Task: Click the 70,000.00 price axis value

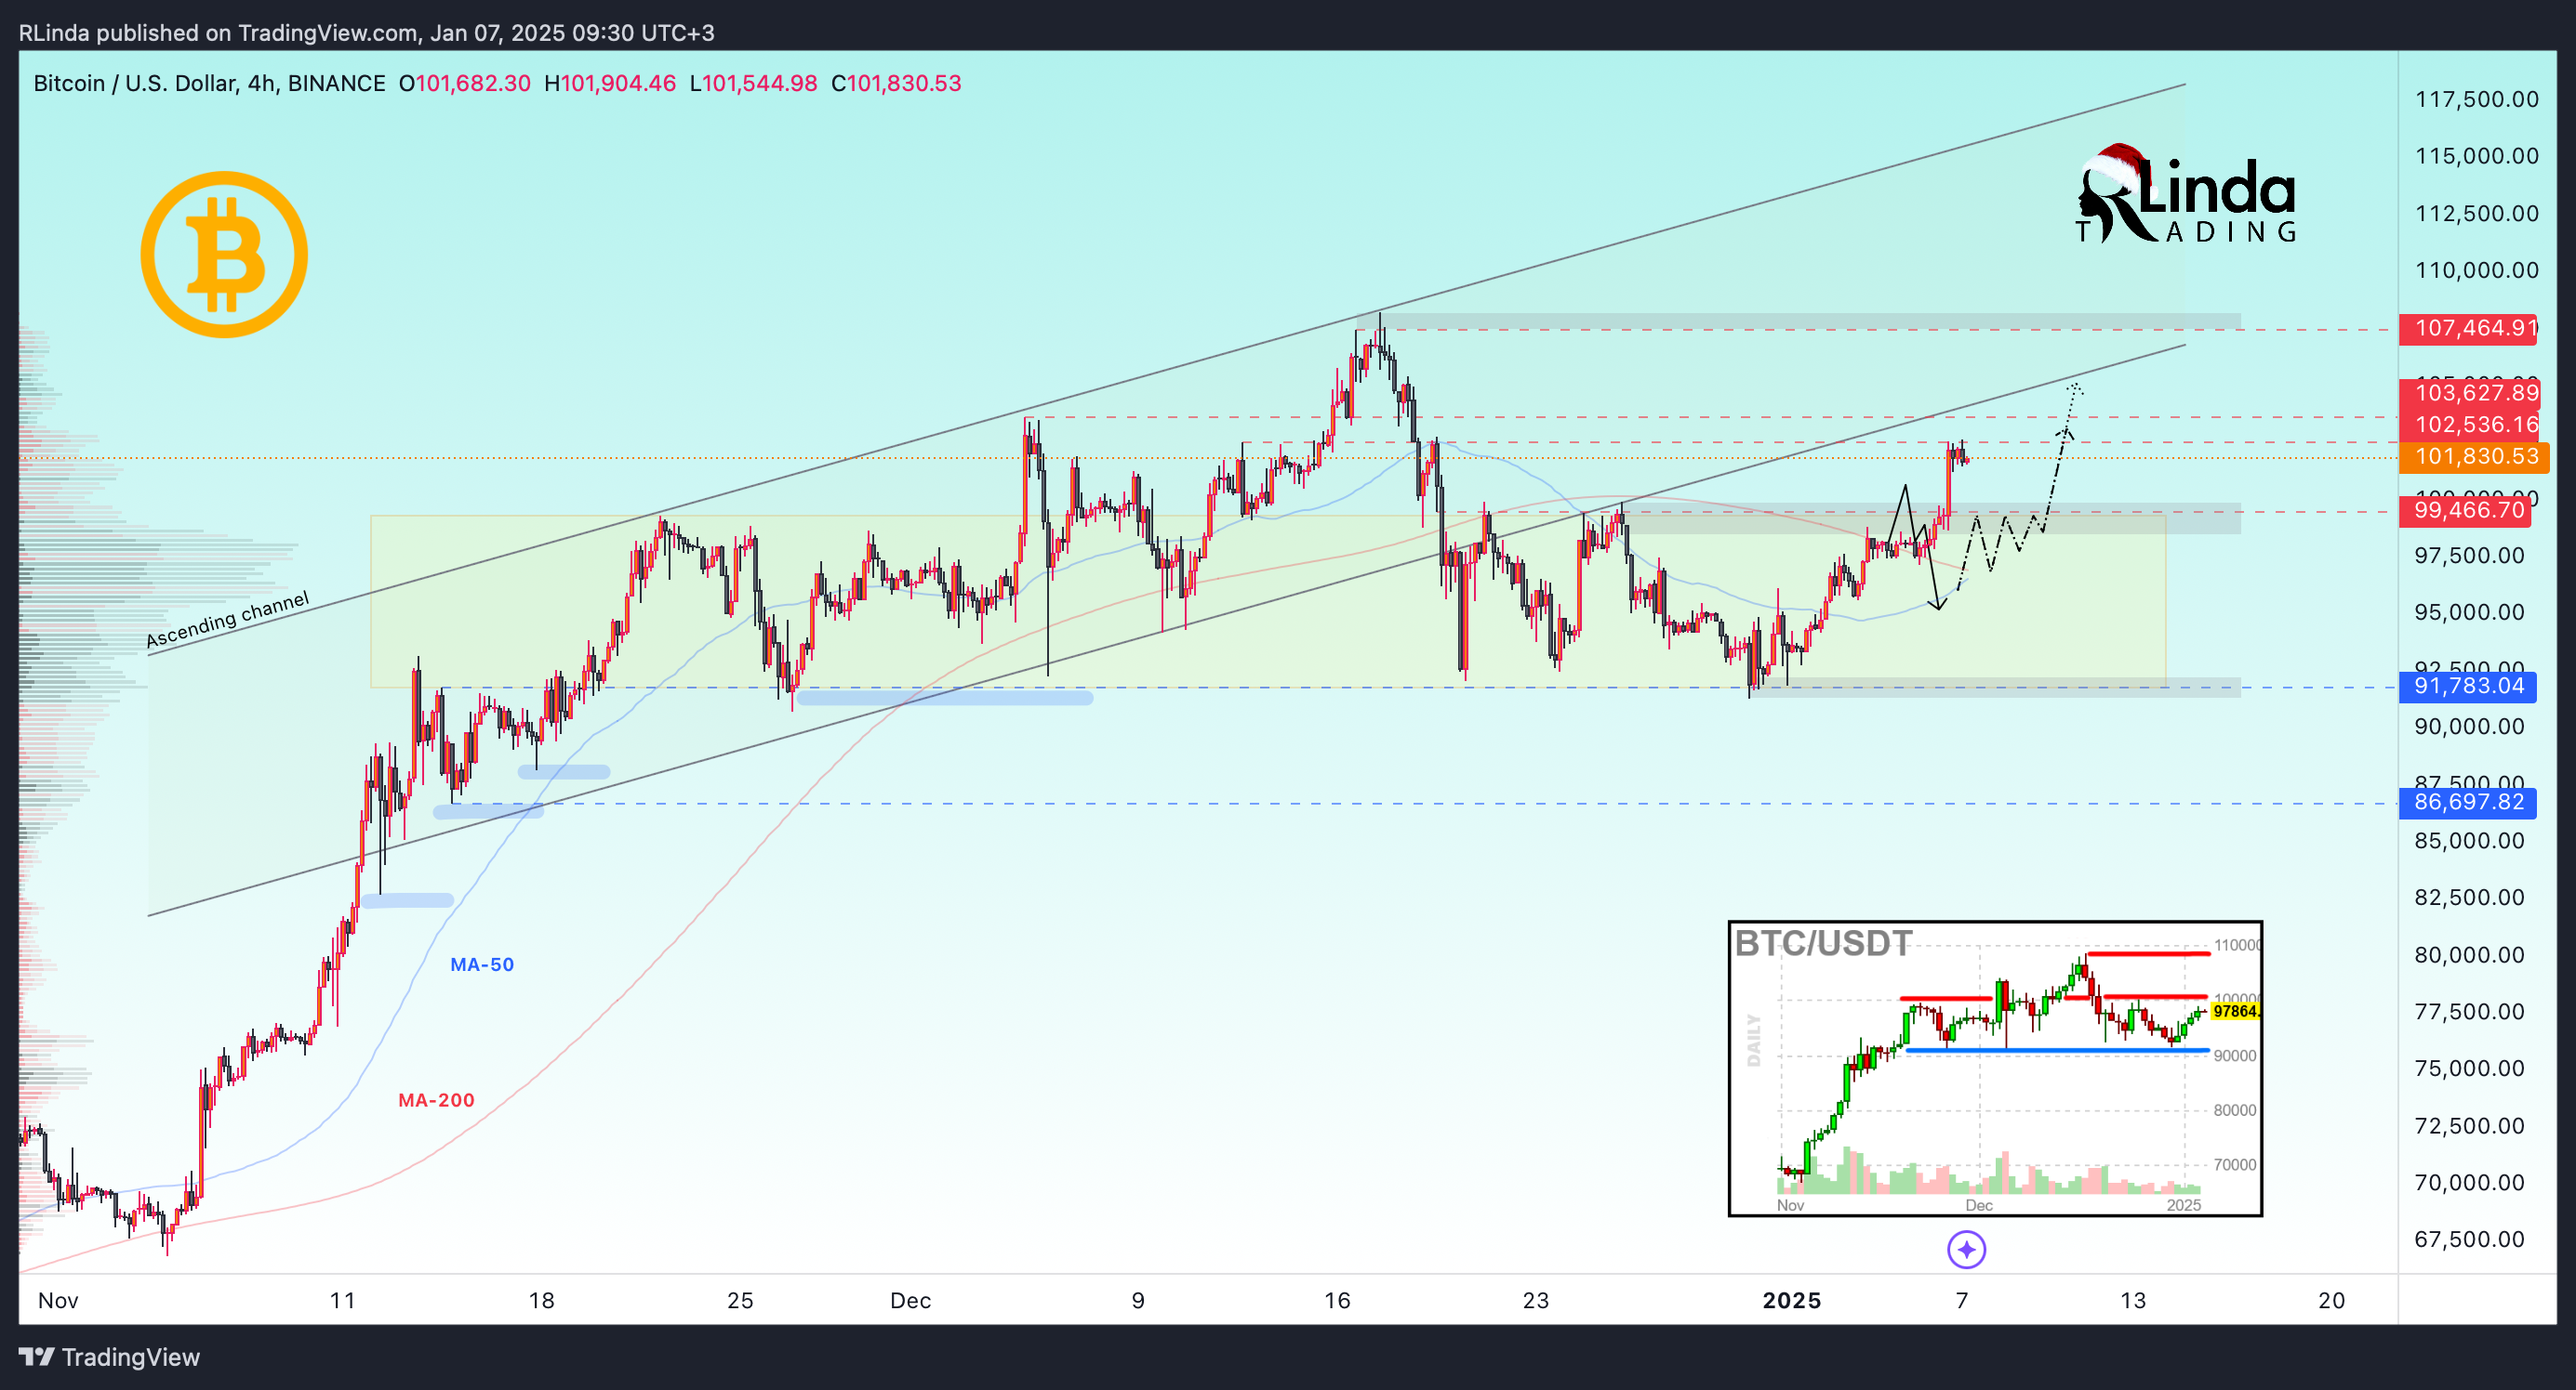Action: pos(2470,1182)
